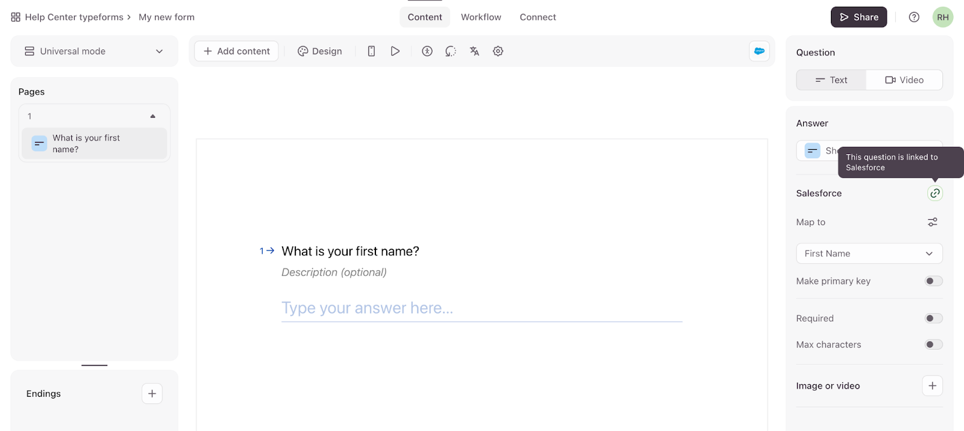This screenshot has height=431, width=964.
Task: Open accessibility checker icon
Action: pos(427,51)
